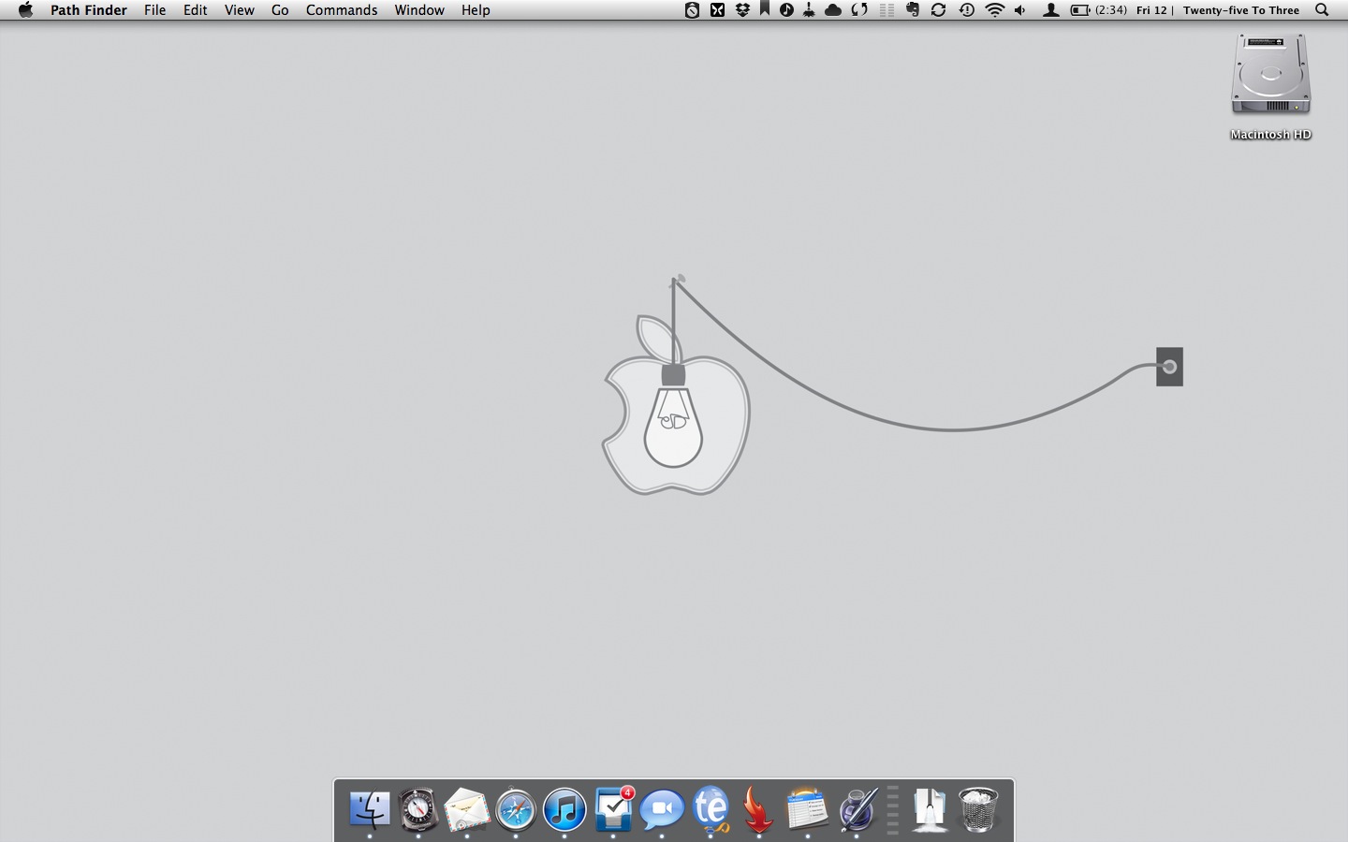
Task: Open Spotlight search magnifier
Action: pyautogui.click(x=1322, y=10)
